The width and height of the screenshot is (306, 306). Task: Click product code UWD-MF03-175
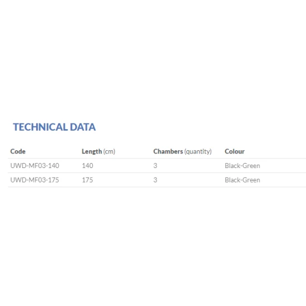click(x=34, y=180)
